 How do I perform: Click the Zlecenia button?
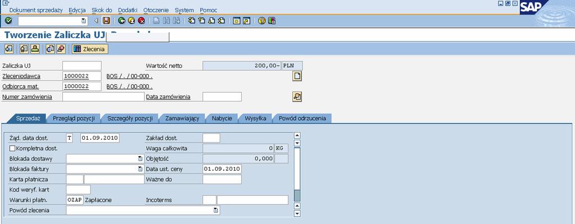coord(90,49)
